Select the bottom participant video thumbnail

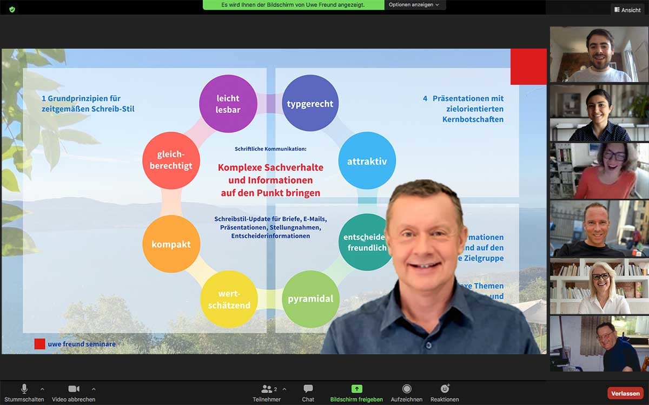coord(599,343)
